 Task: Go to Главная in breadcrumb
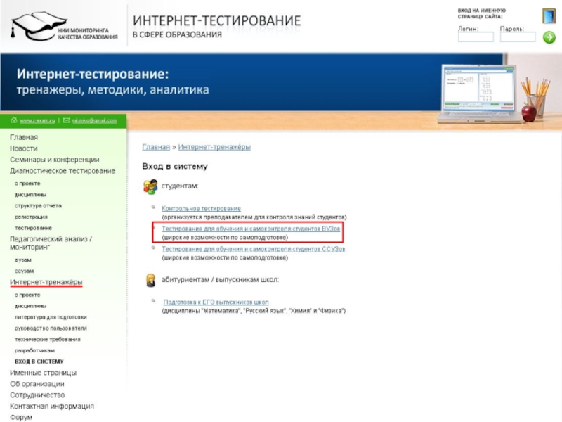coord(156,147)
